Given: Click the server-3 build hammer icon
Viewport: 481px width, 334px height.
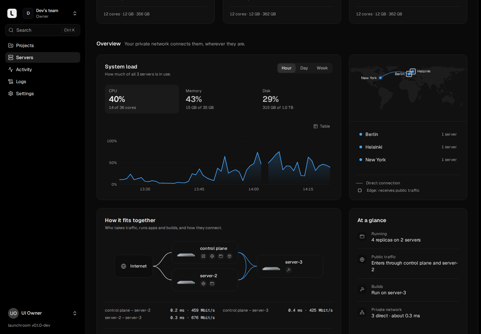Looking at the screenshot, I should pyautogui.click(x=289, y=270).
